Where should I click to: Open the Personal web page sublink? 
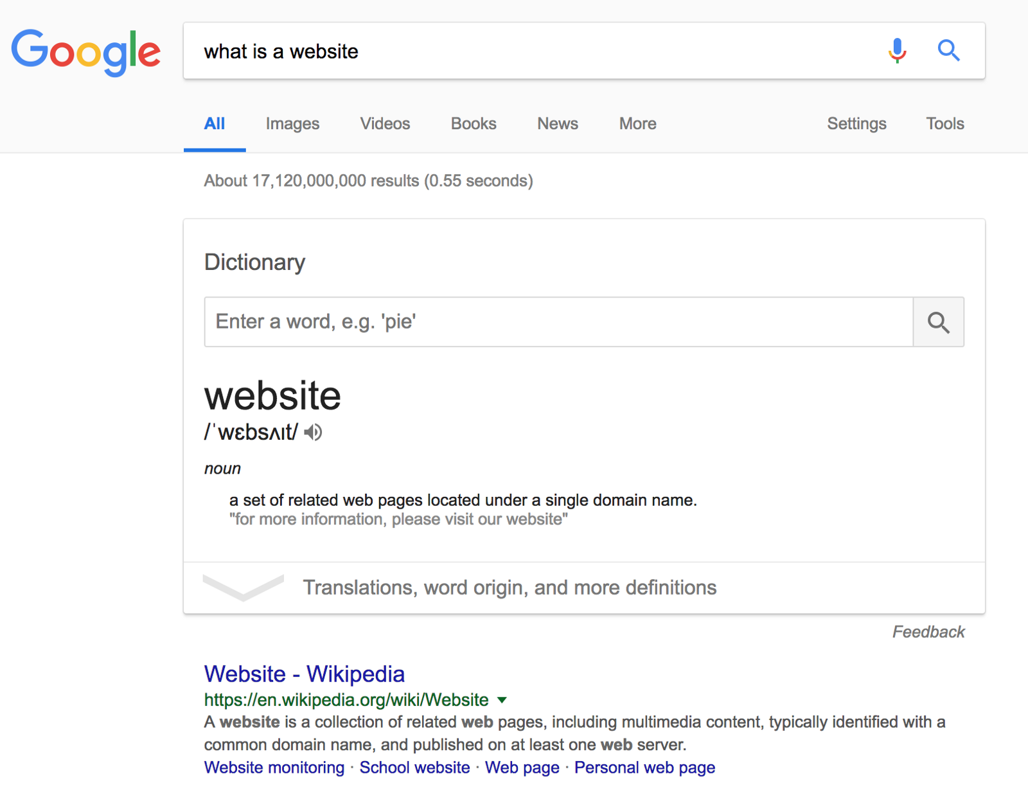click(644, 768)
